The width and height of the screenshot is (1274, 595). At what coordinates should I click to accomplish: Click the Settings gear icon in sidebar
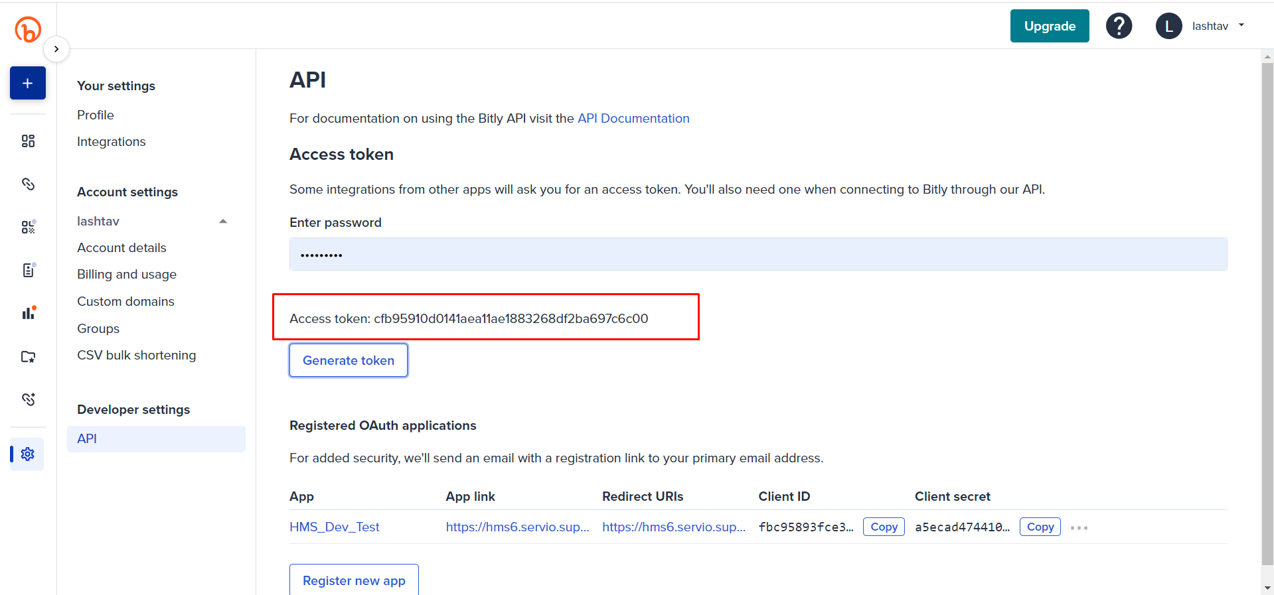pos(28,454)
